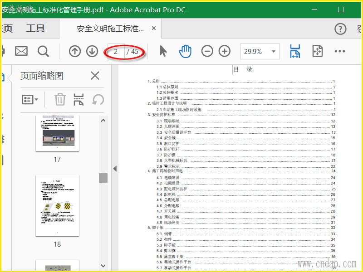363x272 pixels.
Task: Click the page number input field
Action: point(116,51)
